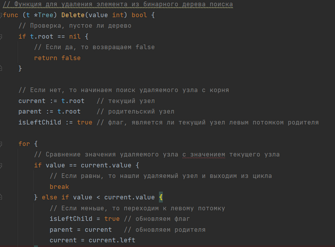Collapse the 'if t.root == nil' block
335x247 pixels.
[x=1, y=36]
